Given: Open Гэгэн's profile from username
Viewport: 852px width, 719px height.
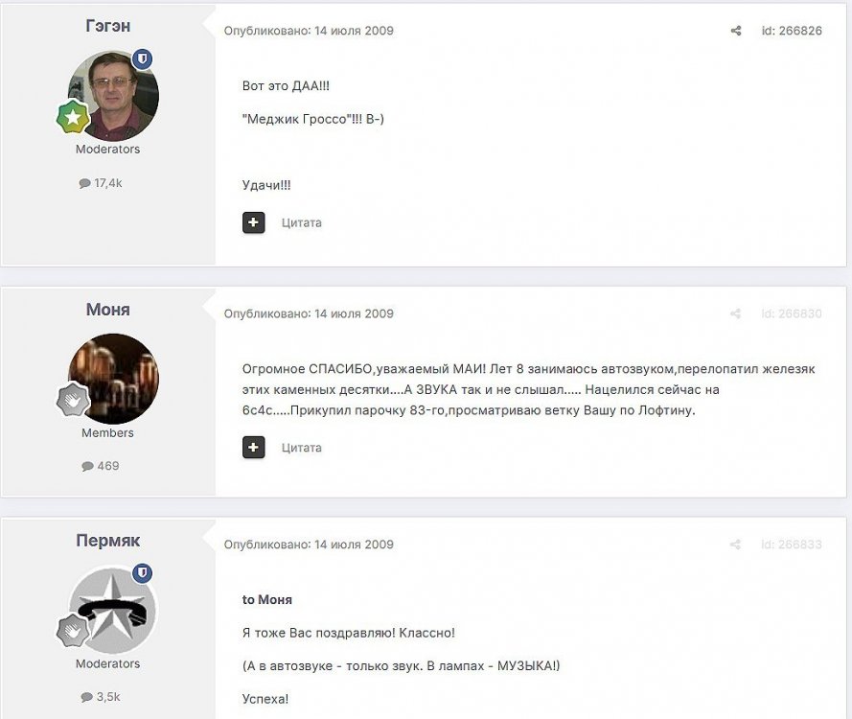Looking at the screenshot, I should coord(107,26).
